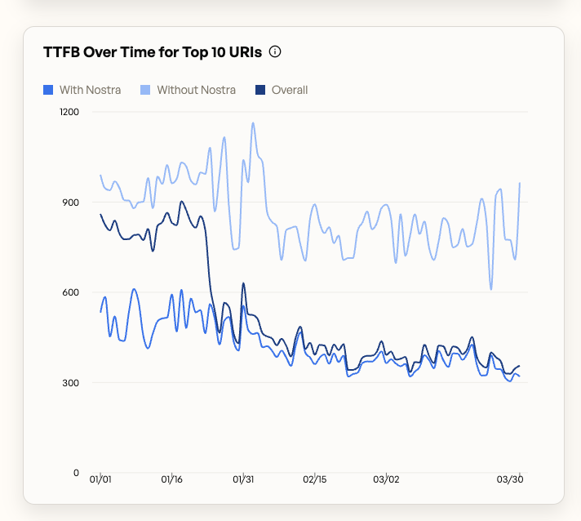Toggle the With Nostra legend label

[x=90, y=90]
